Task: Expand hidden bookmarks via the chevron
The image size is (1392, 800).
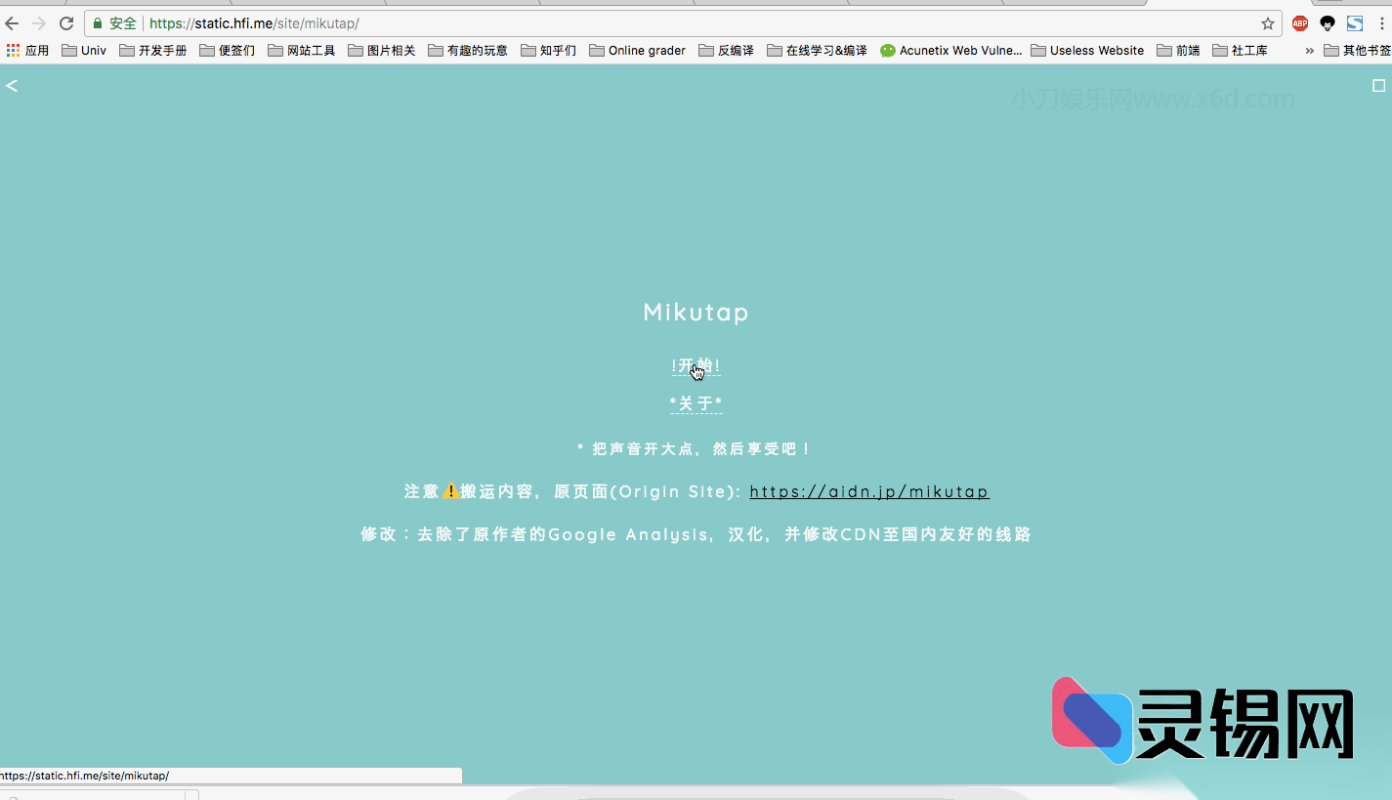Action: (1309, 50)
